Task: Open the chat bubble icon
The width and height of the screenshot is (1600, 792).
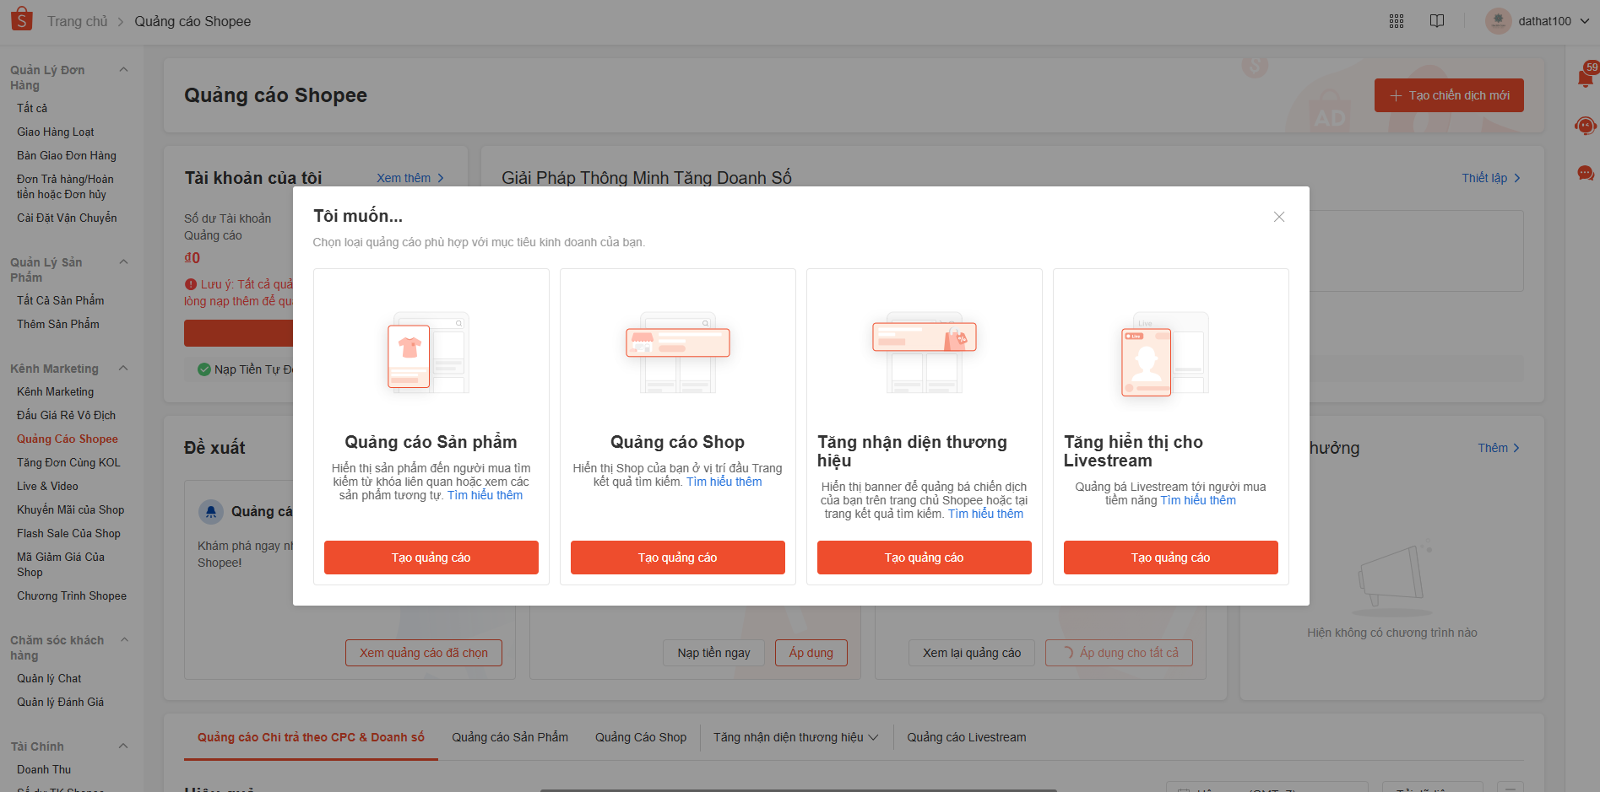Action: pos(1585,173)
